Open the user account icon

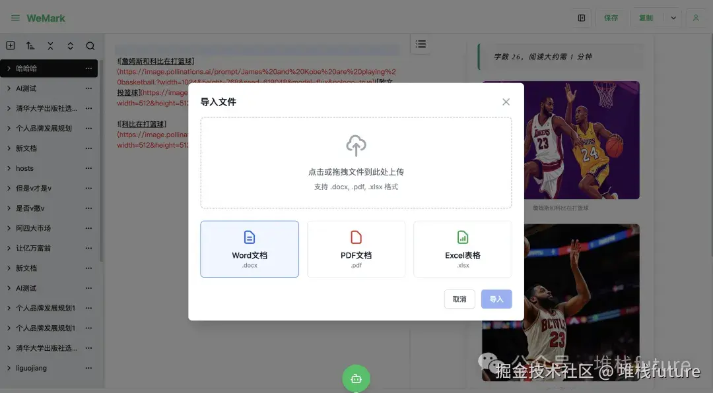[696, 18]
